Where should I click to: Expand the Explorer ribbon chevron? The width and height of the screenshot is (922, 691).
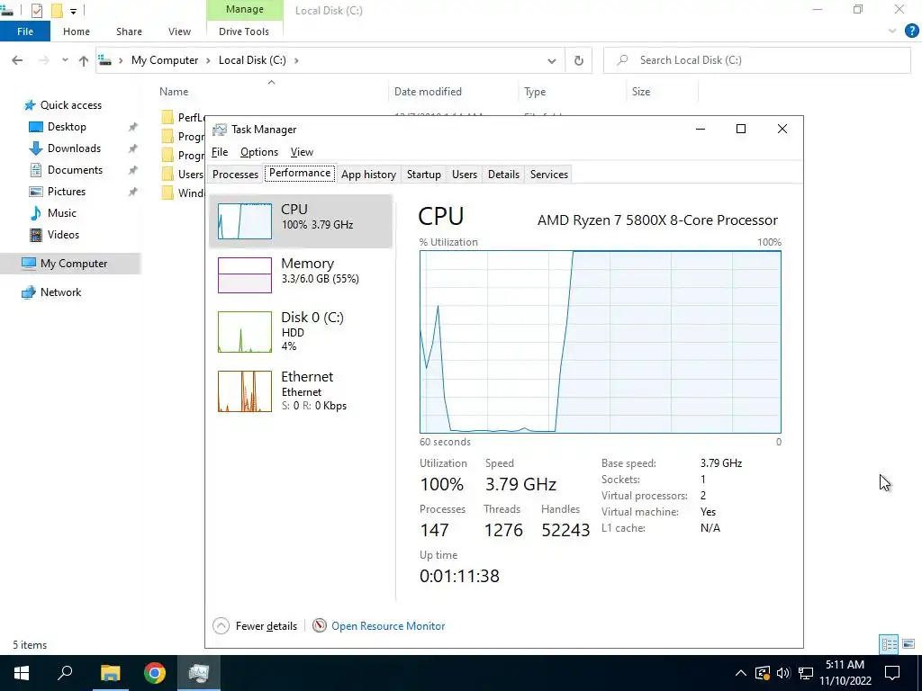click(892, 31)
